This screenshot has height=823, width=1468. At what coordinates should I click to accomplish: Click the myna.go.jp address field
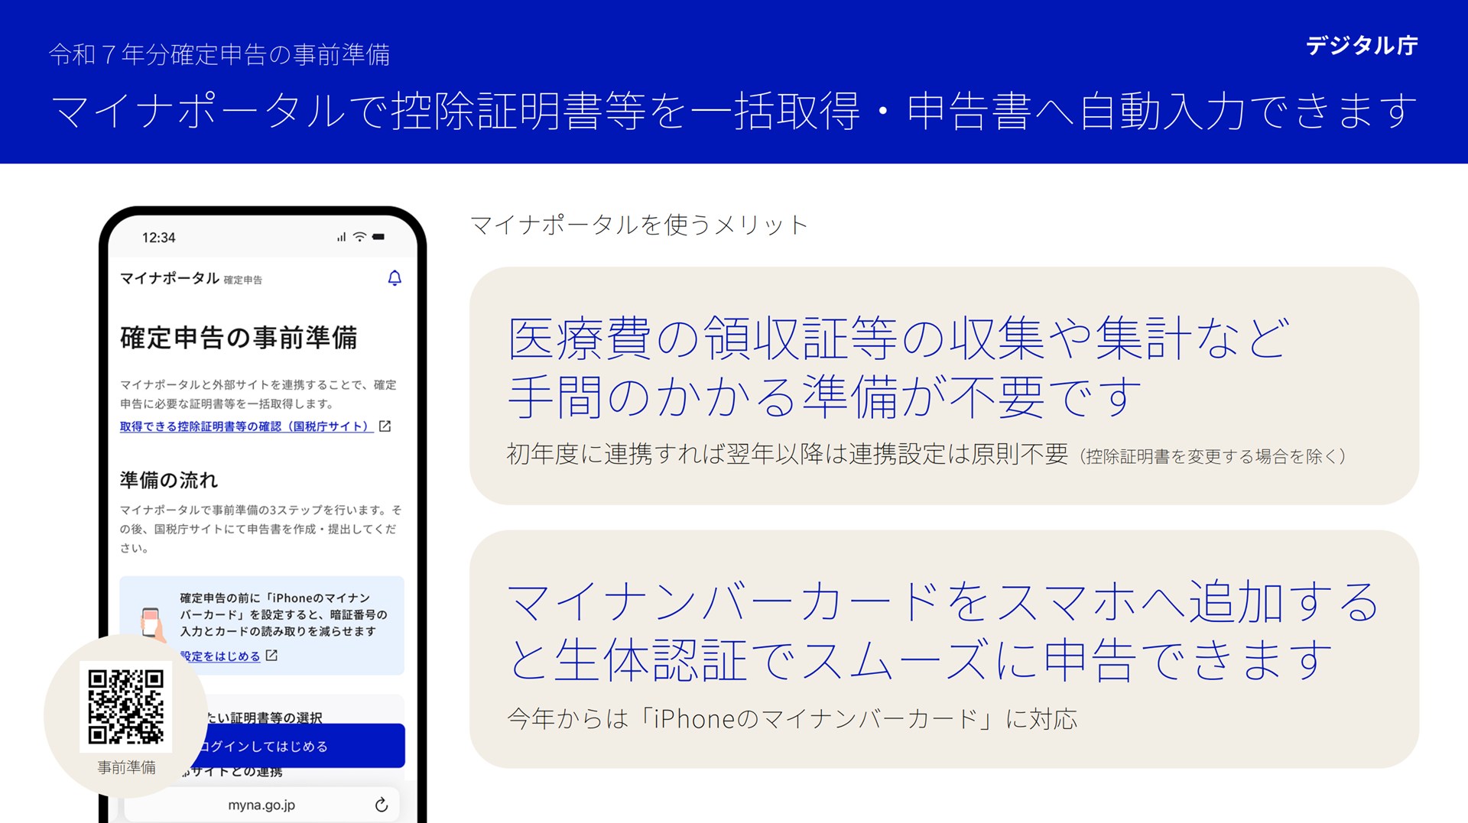point(261,805)
